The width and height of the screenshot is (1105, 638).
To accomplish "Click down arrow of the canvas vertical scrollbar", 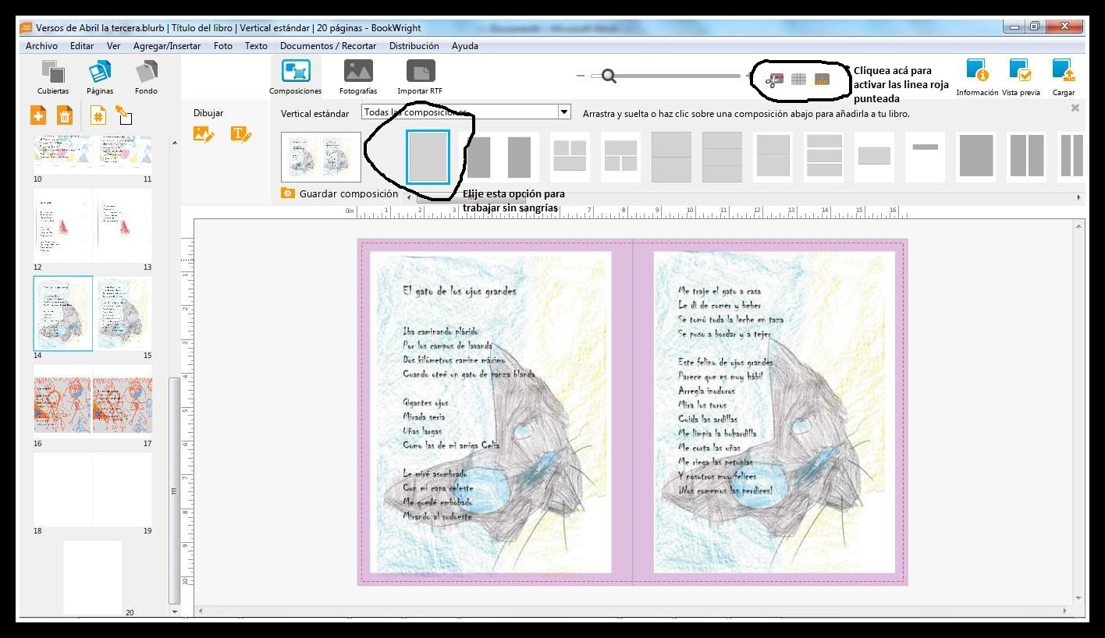I will click(x=1079, y=598).
